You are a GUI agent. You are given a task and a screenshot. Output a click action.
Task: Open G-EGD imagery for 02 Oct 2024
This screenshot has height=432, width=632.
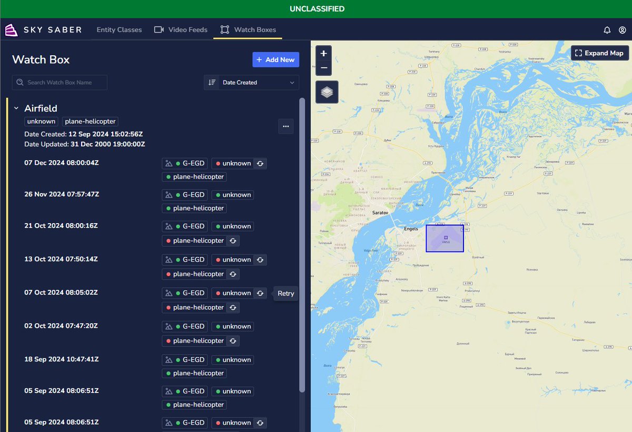pyautogui.click(x=185, y=327)
